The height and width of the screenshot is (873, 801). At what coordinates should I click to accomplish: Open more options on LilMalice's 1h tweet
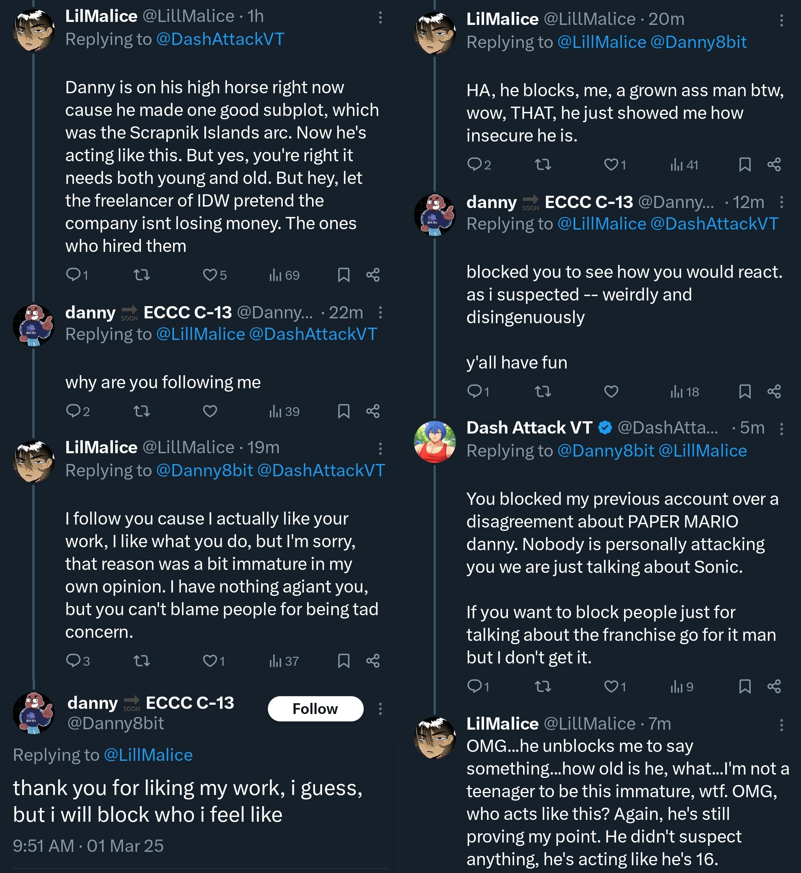380,17
